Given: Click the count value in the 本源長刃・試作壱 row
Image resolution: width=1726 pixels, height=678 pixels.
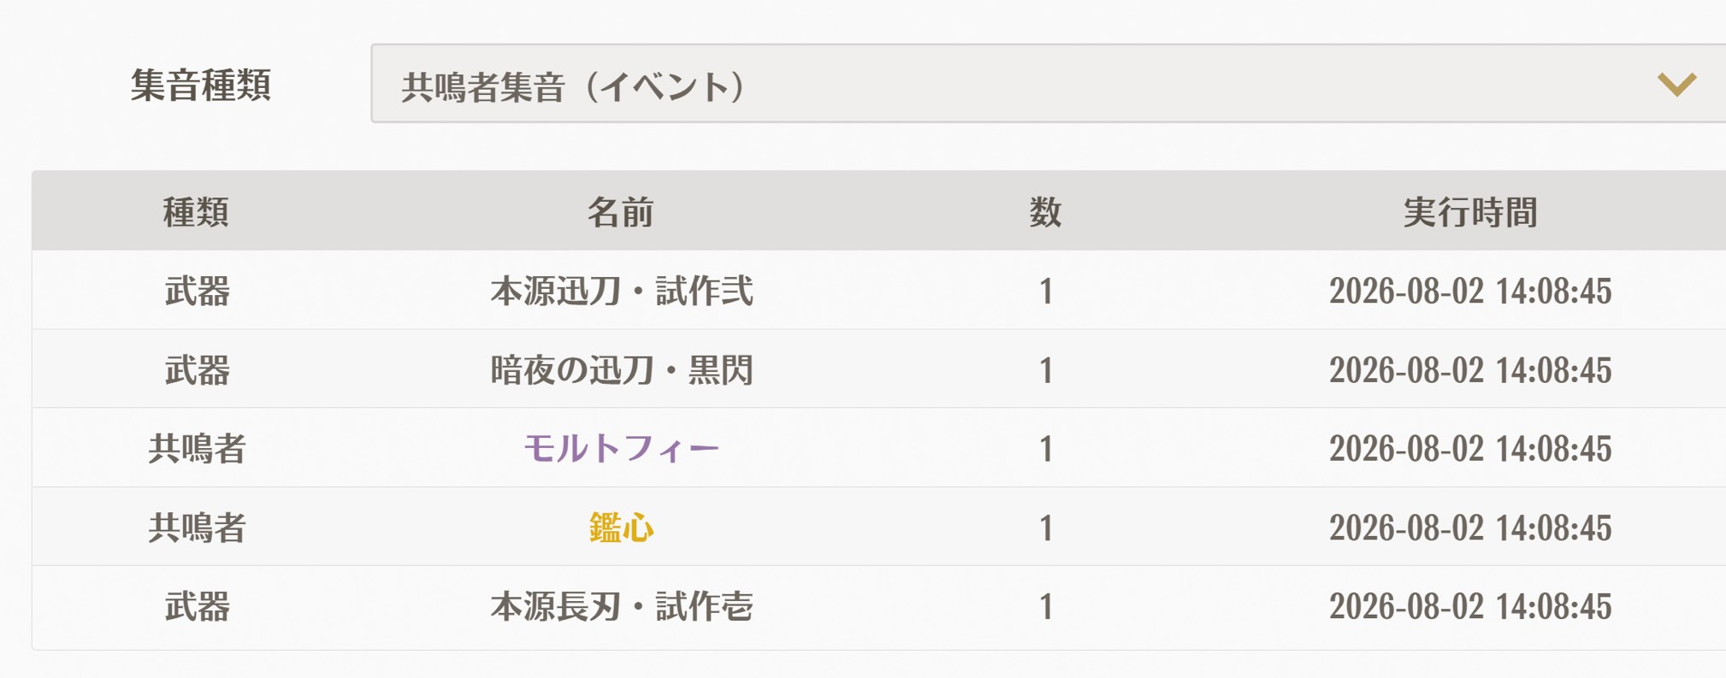Looking at the screenshot, I should (x=1045, y=606).
